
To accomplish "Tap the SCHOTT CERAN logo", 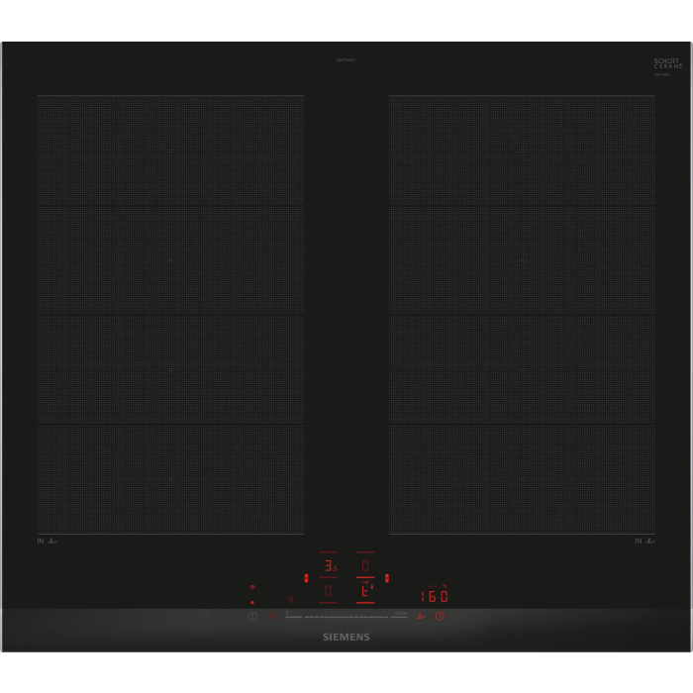I will 667,64.
